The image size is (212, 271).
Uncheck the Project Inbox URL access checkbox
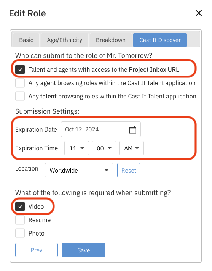pos(20,69)
